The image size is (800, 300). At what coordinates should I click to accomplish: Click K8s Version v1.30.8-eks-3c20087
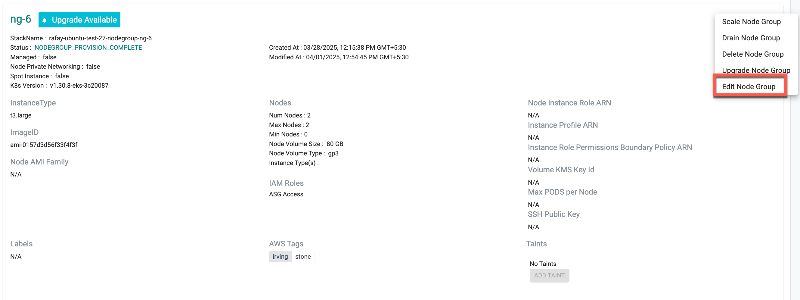click(59, 86)
